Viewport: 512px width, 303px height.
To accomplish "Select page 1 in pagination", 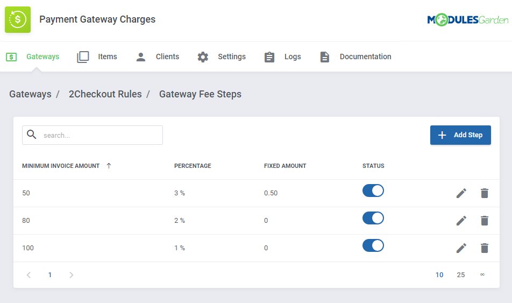I will click(x=50, y=275).
